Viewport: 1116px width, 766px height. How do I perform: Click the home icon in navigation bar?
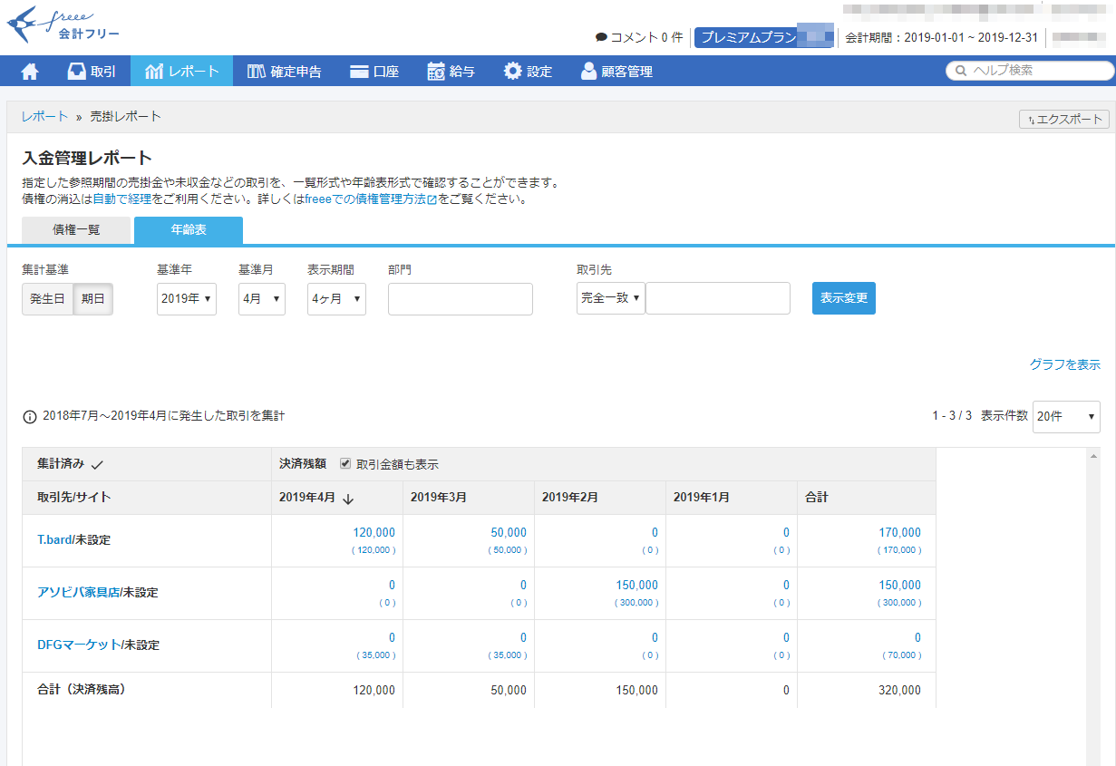click(x=30, y=72)
